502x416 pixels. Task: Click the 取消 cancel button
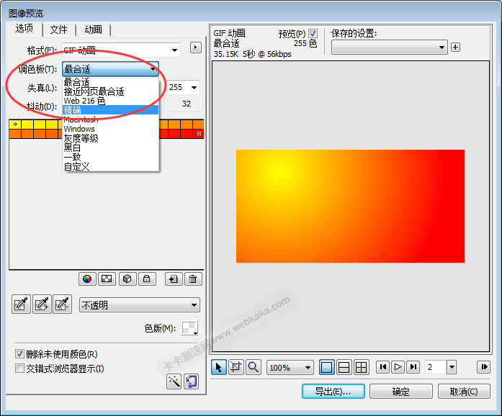coord(463,392)
